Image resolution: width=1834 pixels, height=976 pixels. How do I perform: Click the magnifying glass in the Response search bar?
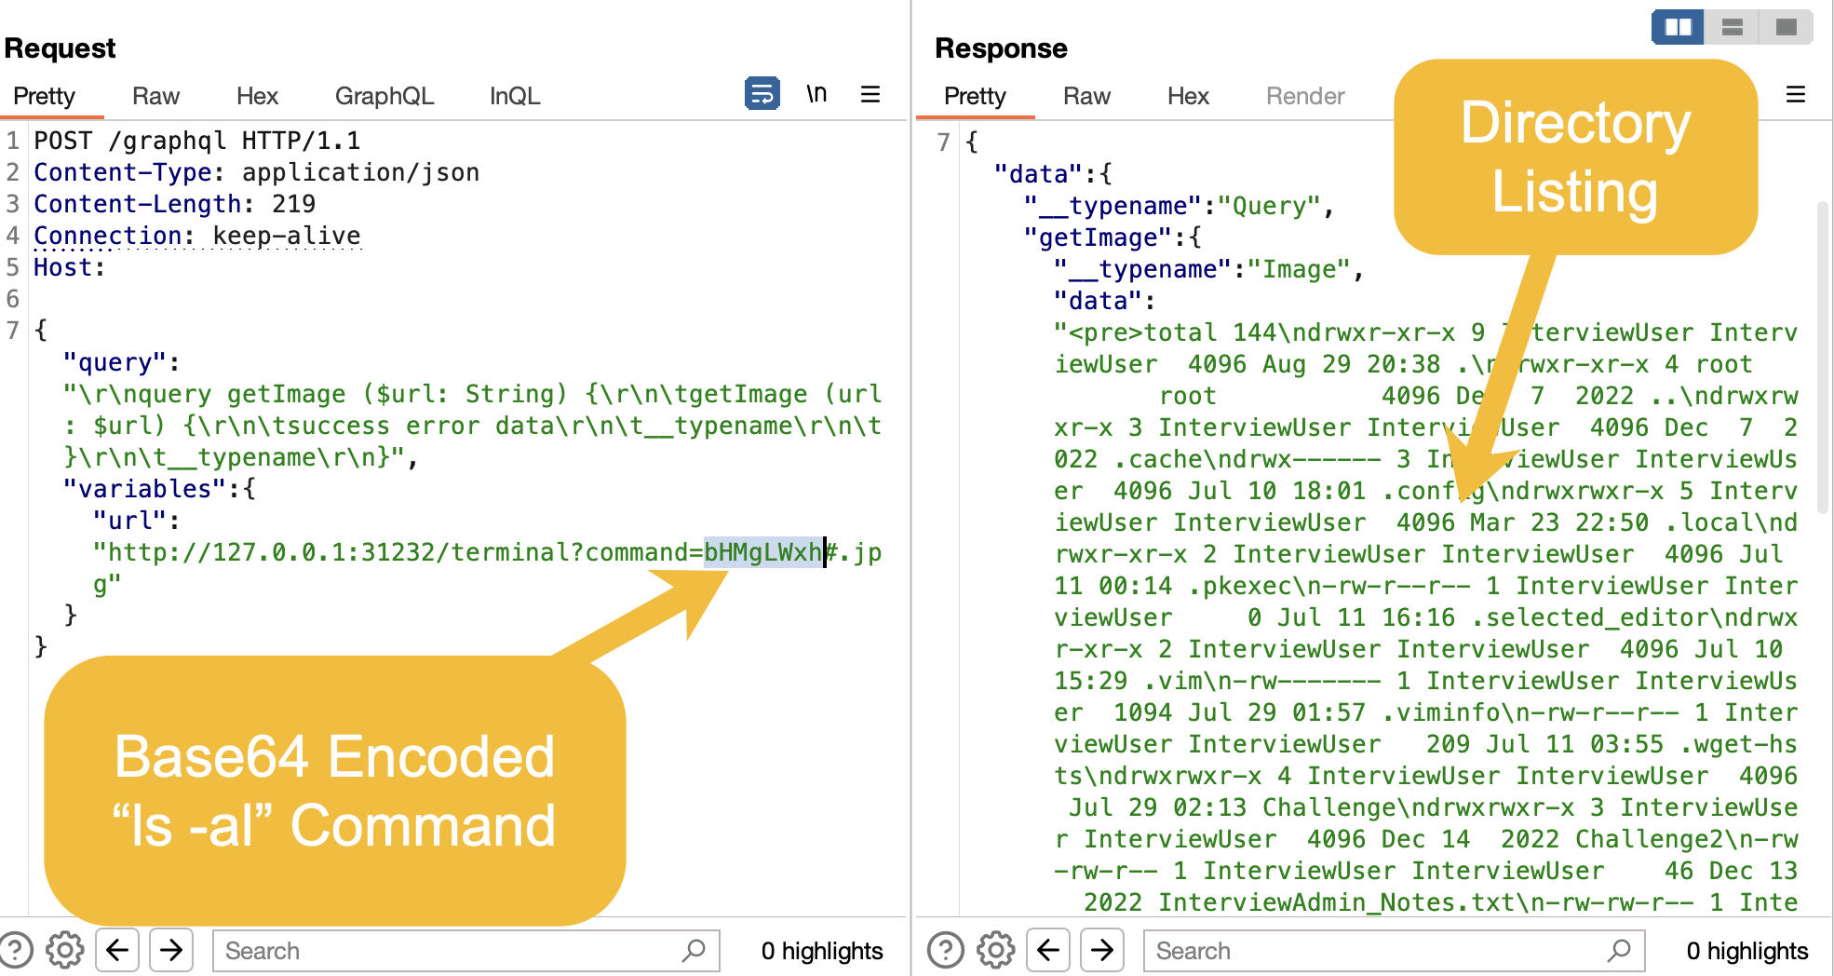coord(1620,951)
